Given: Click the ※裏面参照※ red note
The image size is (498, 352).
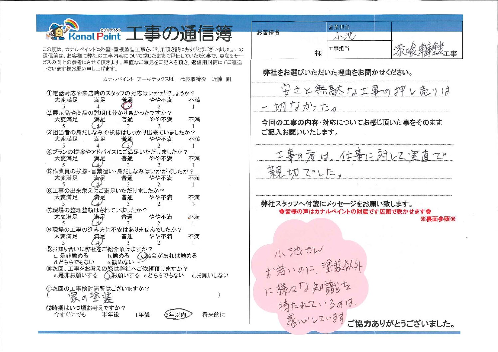Looking at the screenshot, I should 438,219.
